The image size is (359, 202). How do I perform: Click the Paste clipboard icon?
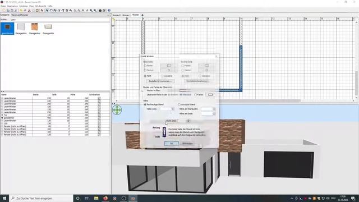point(37,10)
